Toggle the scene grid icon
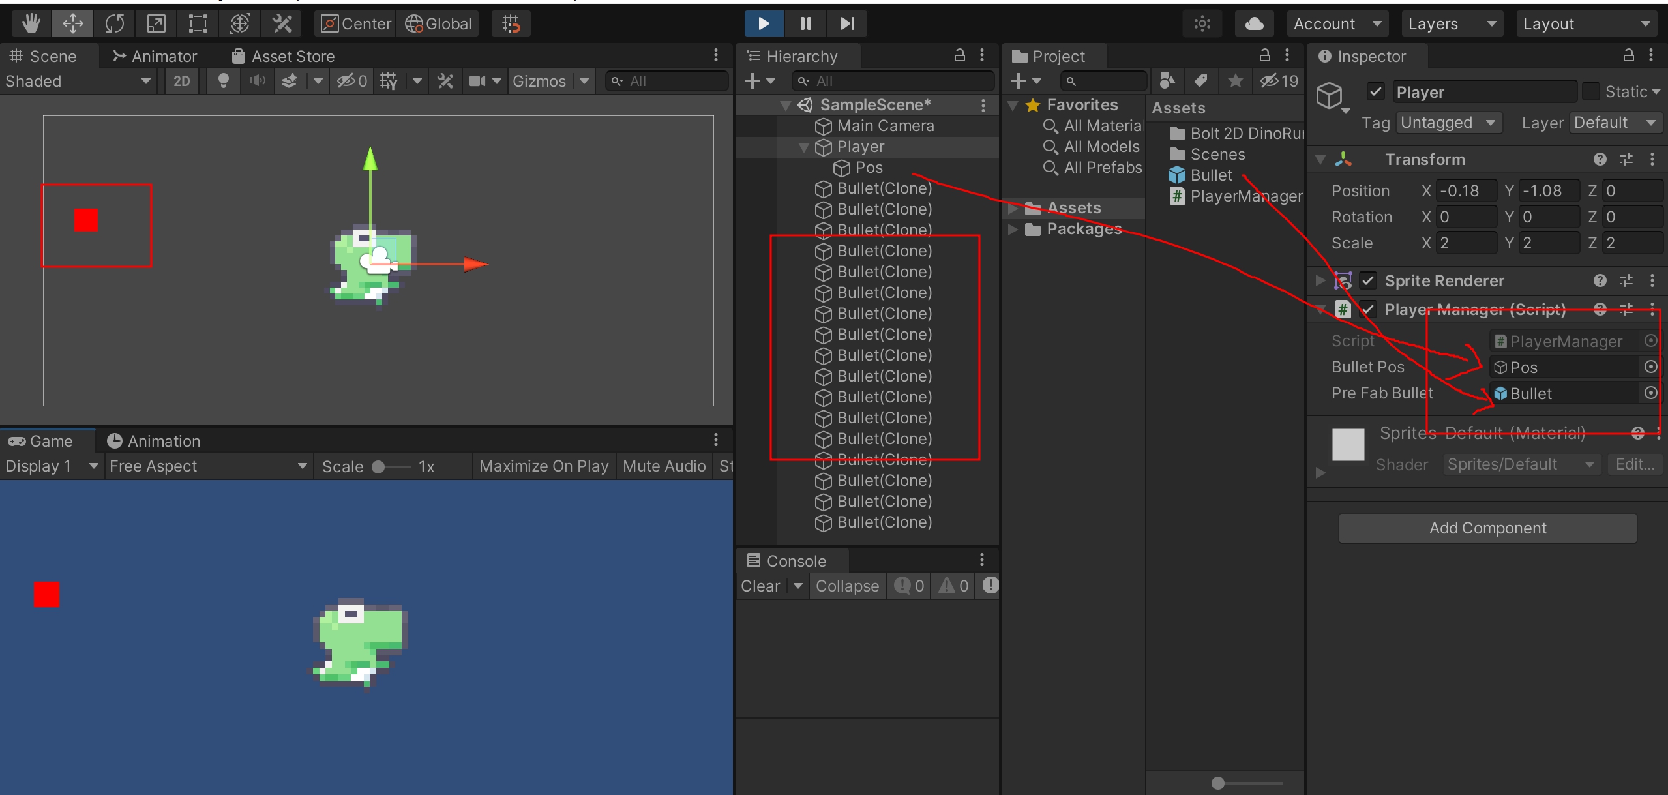 (x=389, y=81)
